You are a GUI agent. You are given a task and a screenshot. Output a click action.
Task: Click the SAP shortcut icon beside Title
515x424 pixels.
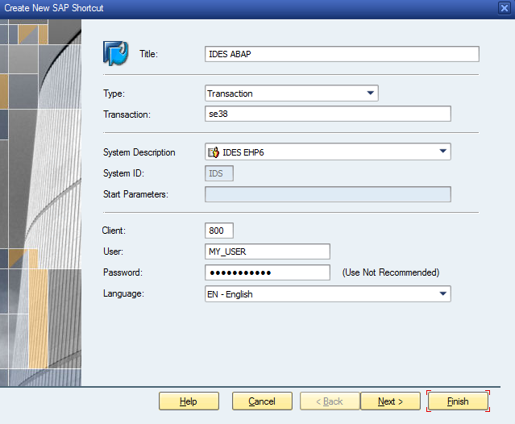click(115, 53)
